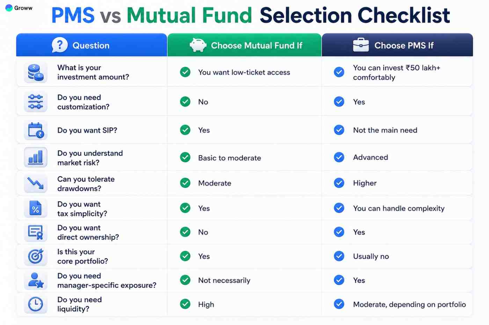Screen dimensions: 489x325
Task: Click the percent document tax icon
Action: (x=35, y=209)
